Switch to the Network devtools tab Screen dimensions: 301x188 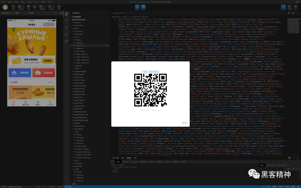pyautogui.click(x=143, y=162)
